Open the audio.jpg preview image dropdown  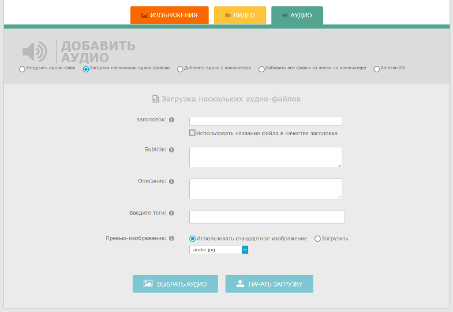(219, 250)
